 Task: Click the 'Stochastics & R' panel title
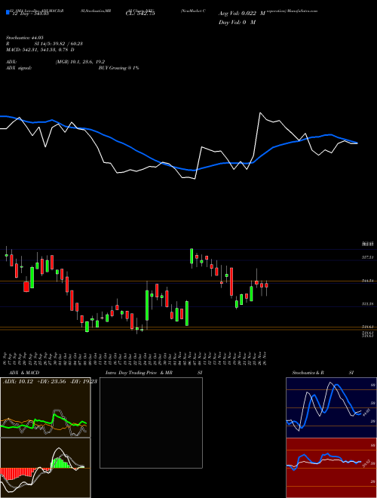pyautogui.click(x=308, y=373)
